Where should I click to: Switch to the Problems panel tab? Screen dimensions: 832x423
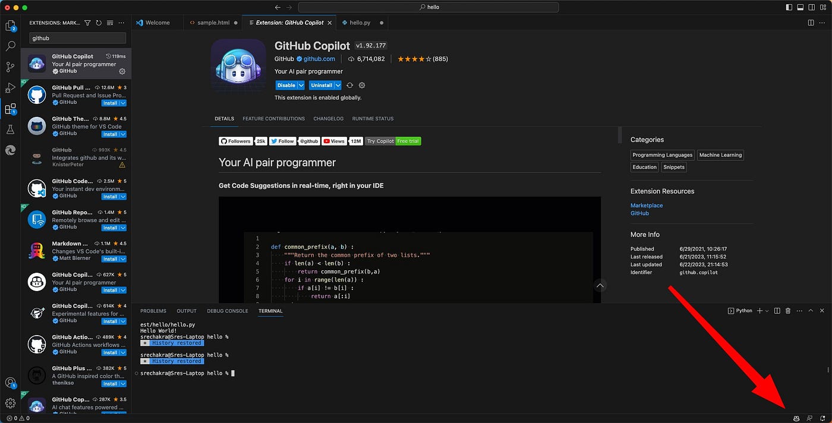click(153, 311)
